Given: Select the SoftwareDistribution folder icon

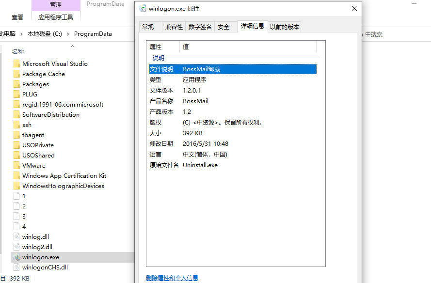Looking at the screenshot, I should click(x=17, y=114).
